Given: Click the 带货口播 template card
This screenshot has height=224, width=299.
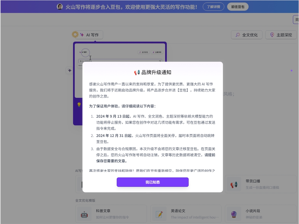Looking at the screenshot, I should pos(261,184).
